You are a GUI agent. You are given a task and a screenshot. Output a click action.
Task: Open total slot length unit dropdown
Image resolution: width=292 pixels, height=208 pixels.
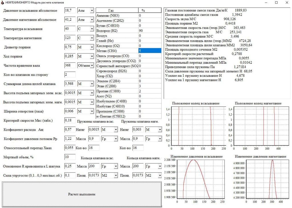[x=92, y=84]
